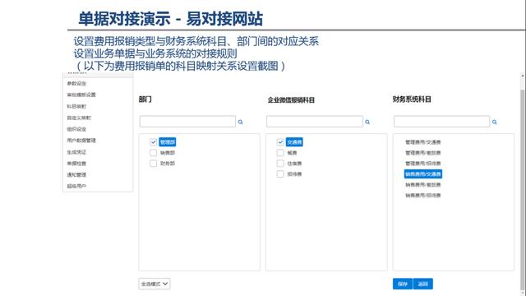The width and height of the screenshot is (526, 296).
Task: Select 管理费用/招待费 in the finance subjects list
Action: coord(423,164)
